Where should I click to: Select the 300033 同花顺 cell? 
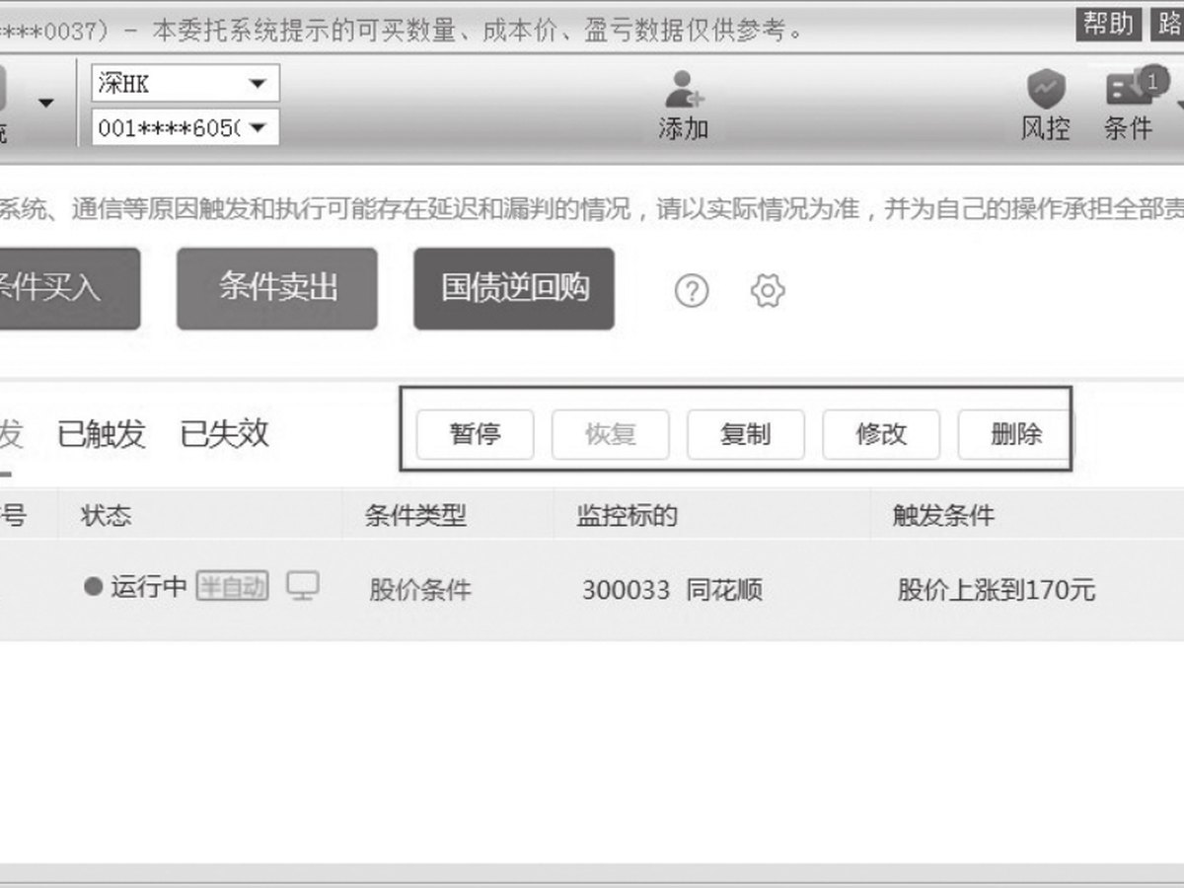672,590
